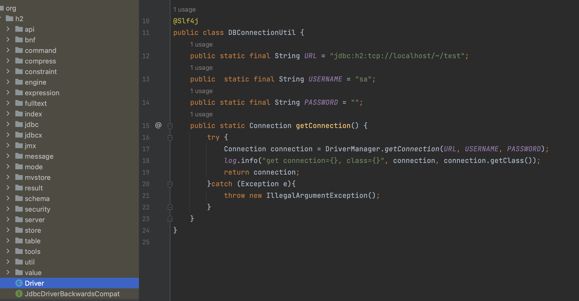The height and width of the screenshot is (301, 579).
Task: Click the usage hint above DBConnectionUtil class
Action: pos(184,10)
